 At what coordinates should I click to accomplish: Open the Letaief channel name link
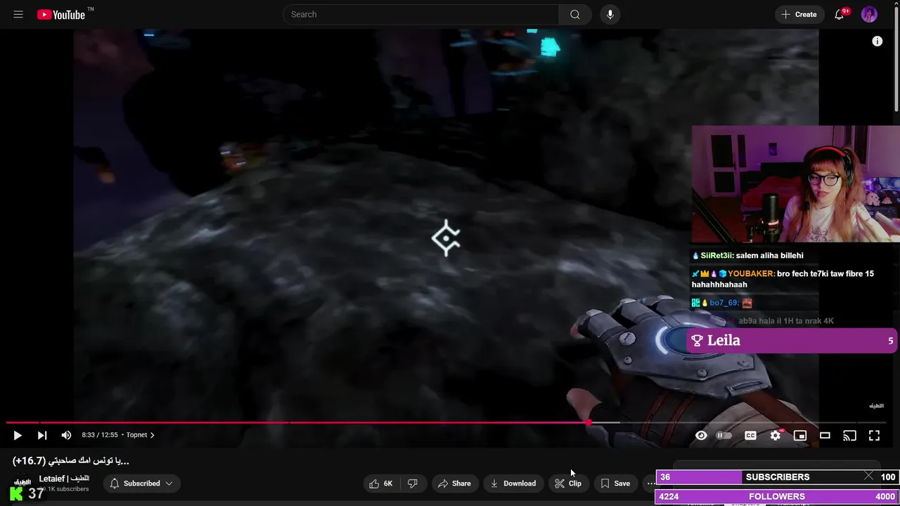click(64, 479)
